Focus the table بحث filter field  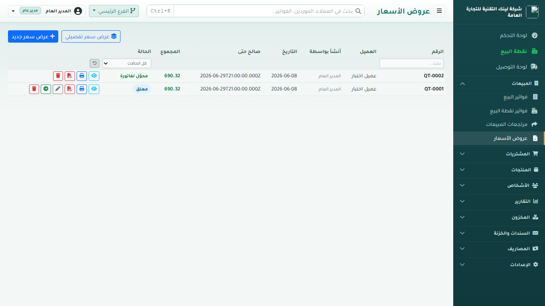[x=411, y=63]
